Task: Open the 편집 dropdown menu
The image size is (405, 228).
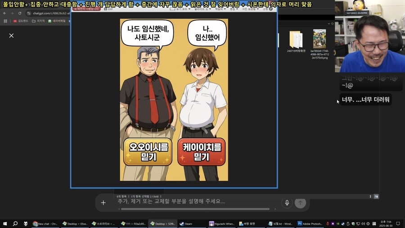Action: (234, 9)
